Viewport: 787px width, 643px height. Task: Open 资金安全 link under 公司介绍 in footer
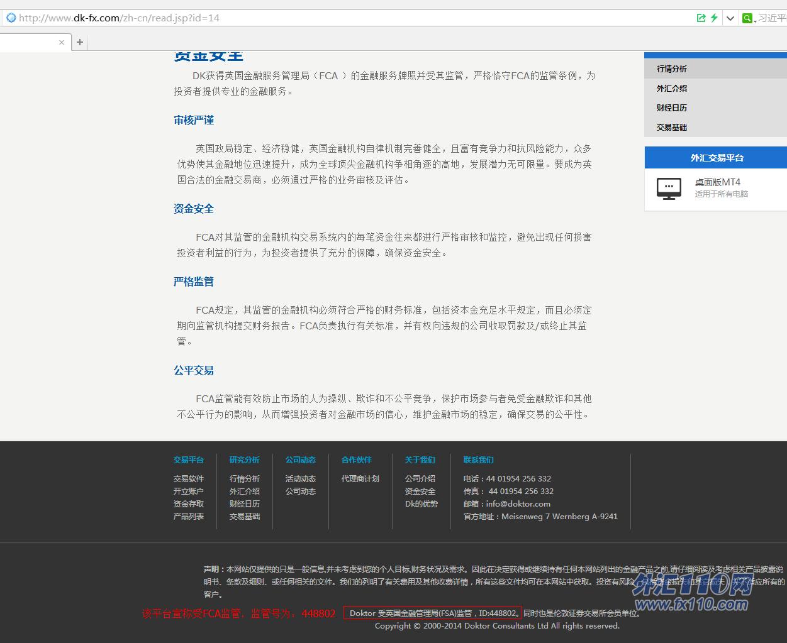coord(420,492)
